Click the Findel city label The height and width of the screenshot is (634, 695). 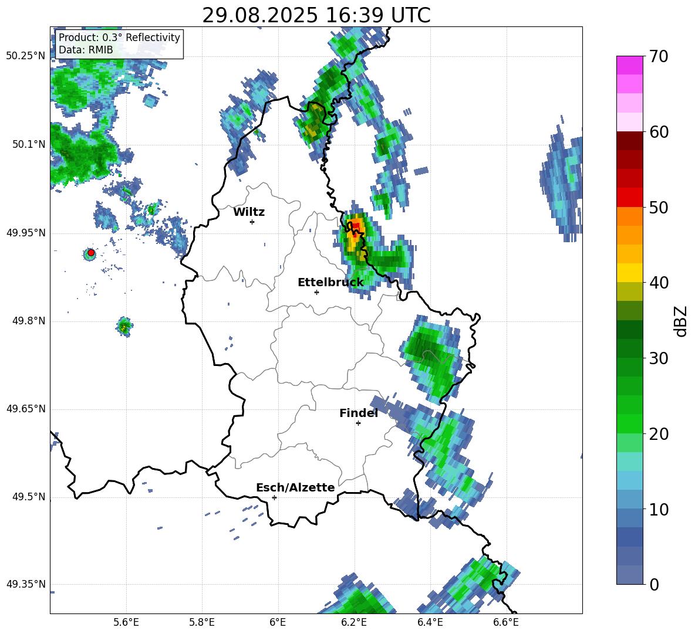click(359, 413)
